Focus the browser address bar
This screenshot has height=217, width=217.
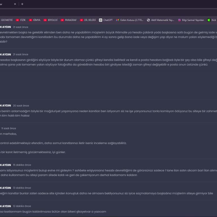(x=108, y=13)
